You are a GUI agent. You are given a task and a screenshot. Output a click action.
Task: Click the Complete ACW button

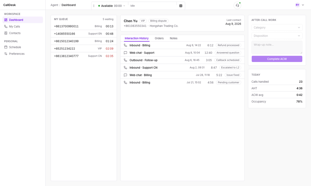(x=277, y=59)
